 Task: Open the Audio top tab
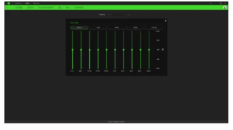(x=27, y=3)
